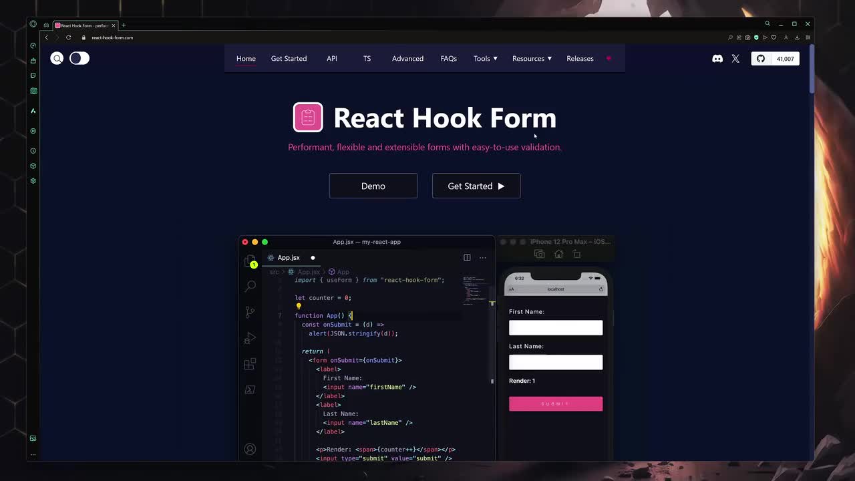
Task: Open the API navigation item
Action: coord(332,59)
